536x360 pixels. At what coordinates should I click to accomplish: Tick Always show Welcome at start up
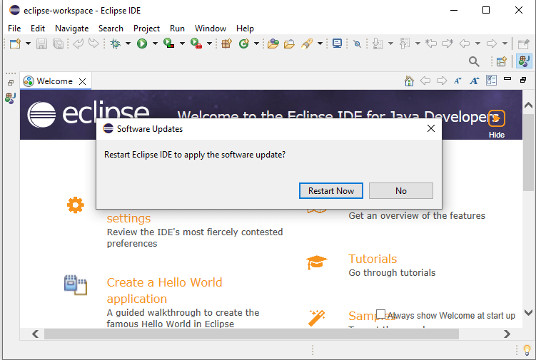tap(380, 314)
